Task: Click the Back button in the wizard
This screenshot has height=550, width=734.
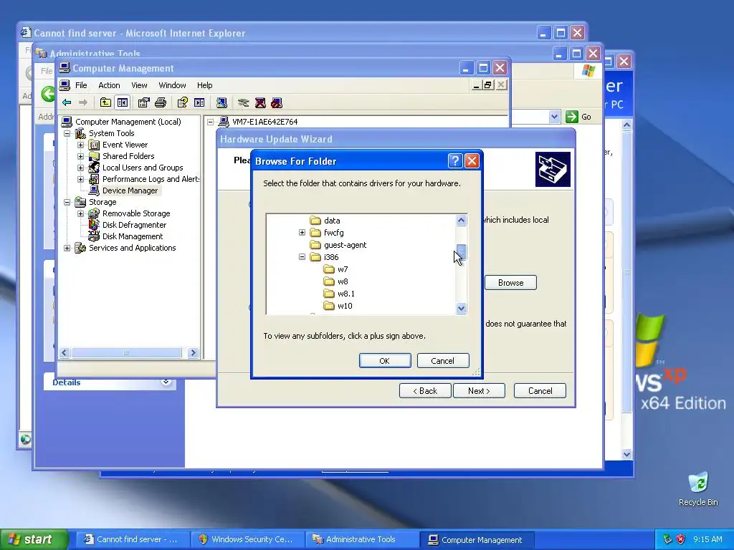Action: [425, 391]
